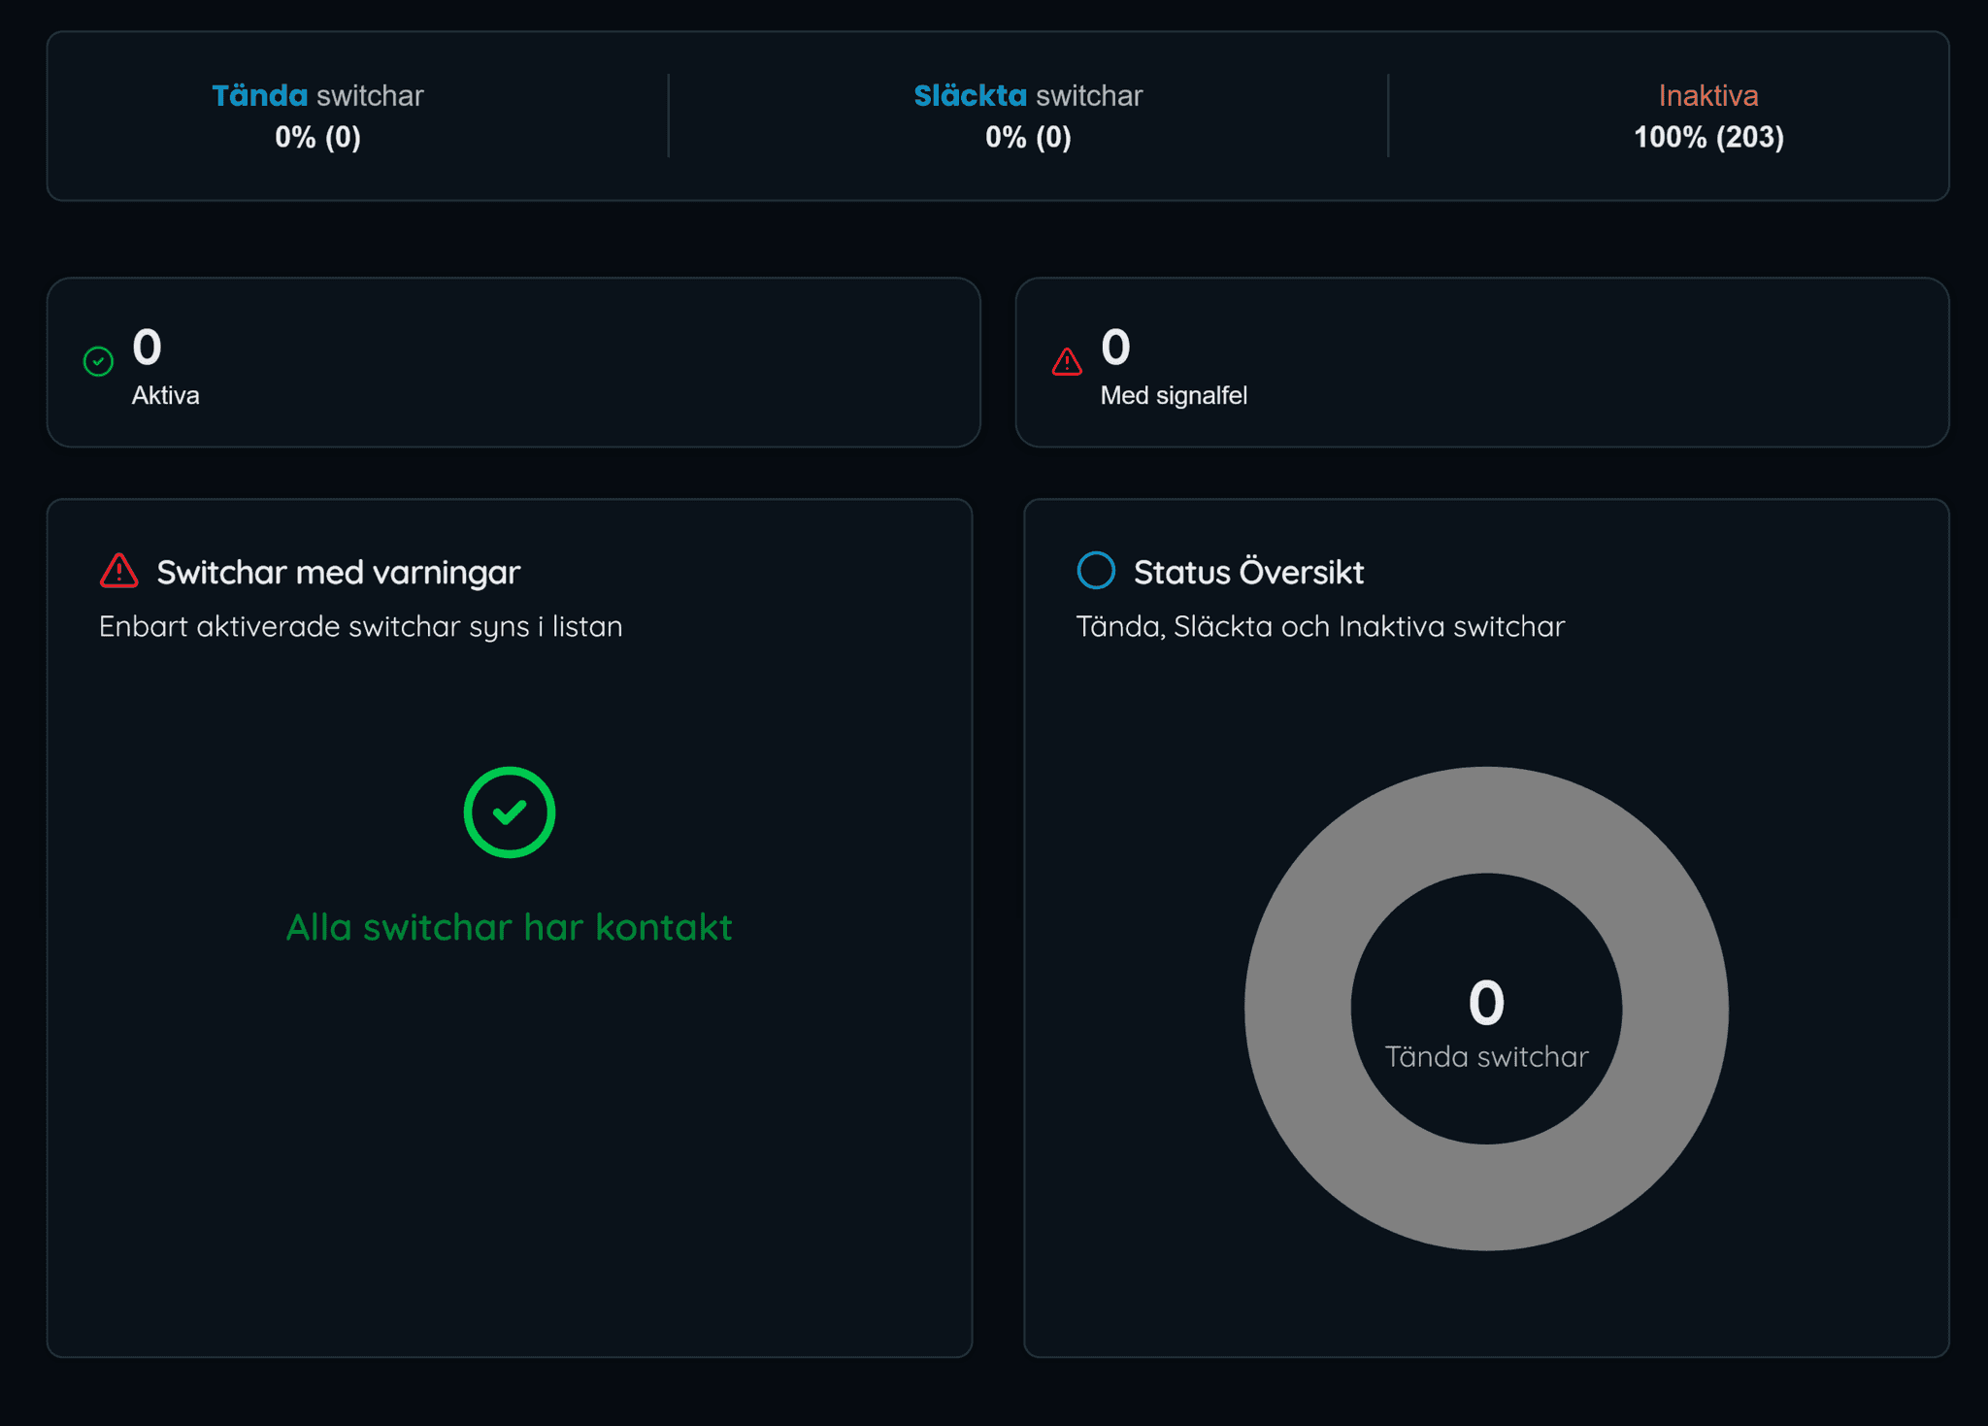Click the Enbart aktiverade switchar syns i listan text
The height and width of the screenshot is (1426, 1988).
tap(360, 627)
